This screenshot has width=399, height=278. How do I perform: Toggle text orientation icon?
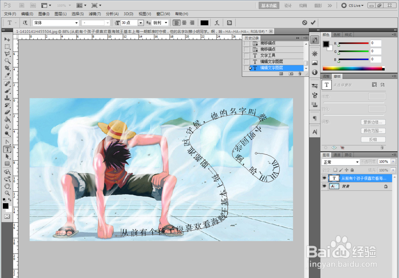pos(25,23)
